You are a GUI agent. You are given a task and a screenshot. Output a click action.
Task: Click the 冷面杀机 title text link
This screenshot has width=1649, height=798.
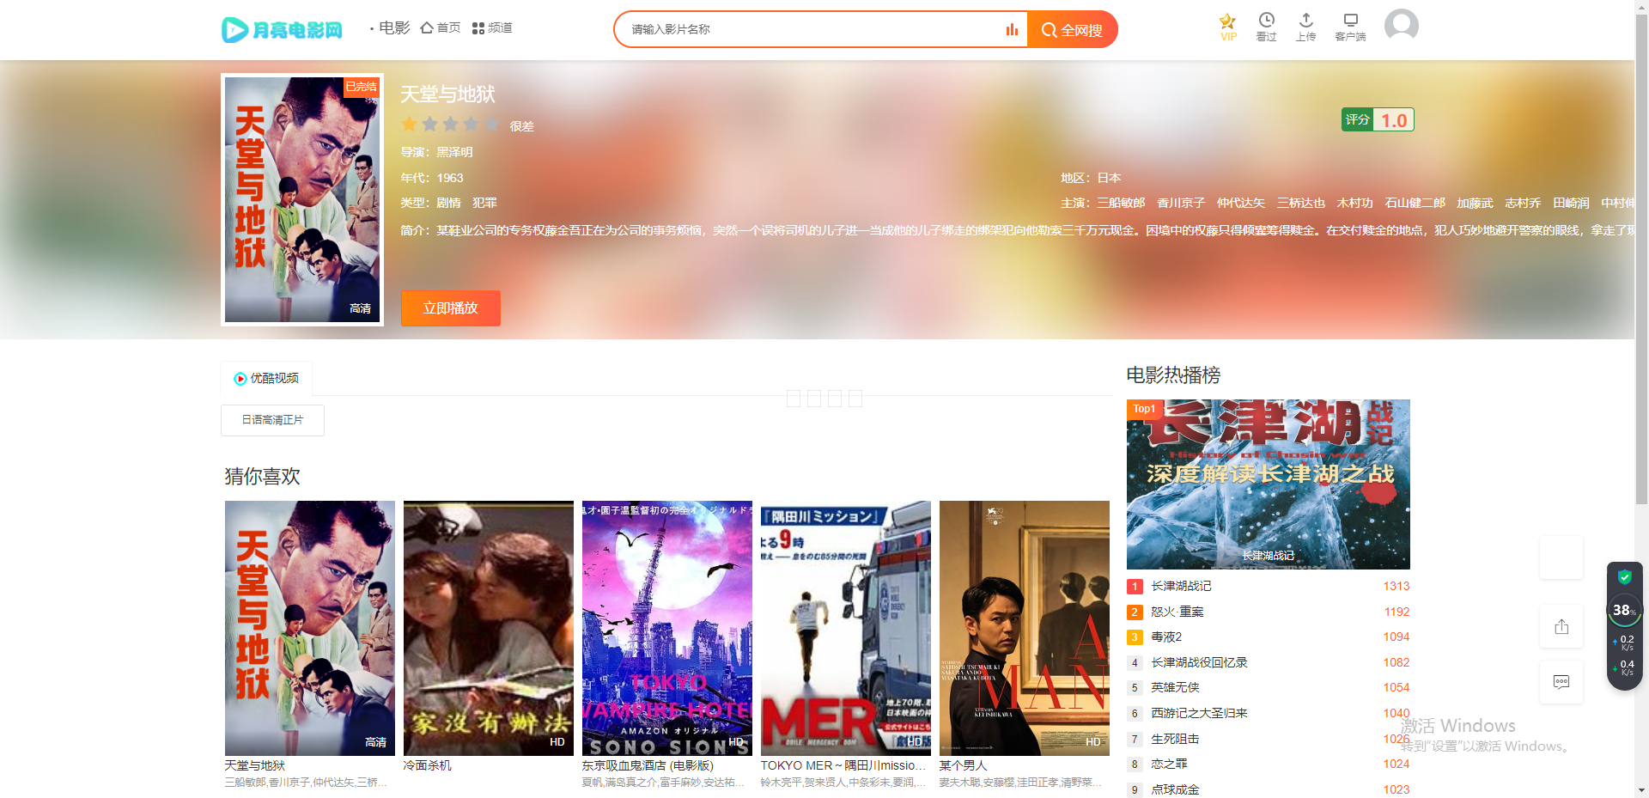(428, 765)
